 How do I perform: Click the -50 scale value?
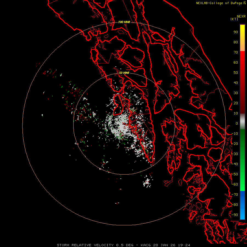[235, 174]
